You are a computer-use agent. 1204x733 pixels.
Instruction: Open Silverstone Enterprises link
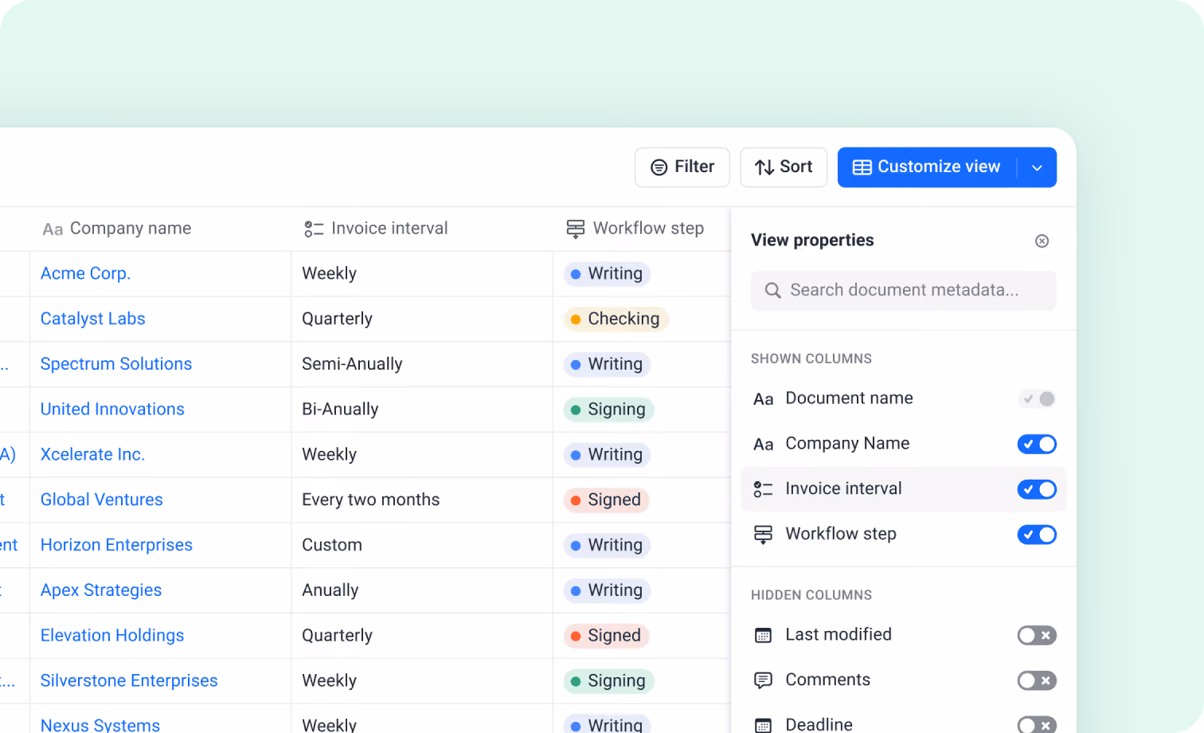pos(129,681)
